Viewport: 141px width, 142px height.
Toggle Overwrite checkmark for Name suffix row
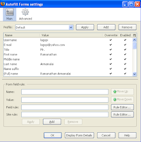point(110,69)
